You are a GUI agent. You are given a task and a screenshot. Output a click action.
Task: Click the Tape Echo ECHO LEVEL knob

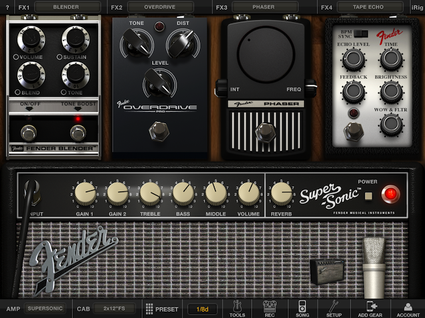pyautogui.click(x=353, y=59)
